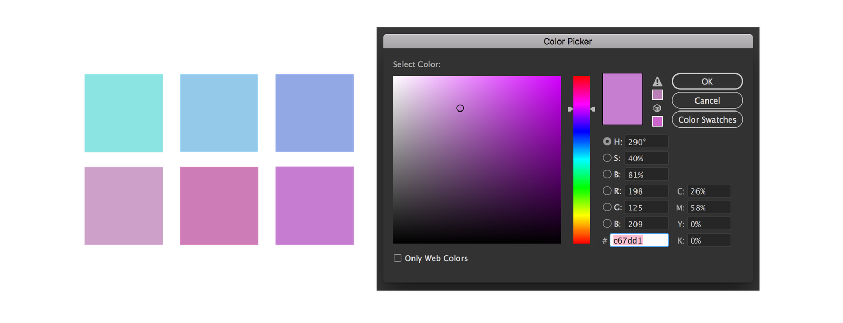Click the non-web-safe cube icon
This screenshot has width=843, height=323.
(657, 108)
